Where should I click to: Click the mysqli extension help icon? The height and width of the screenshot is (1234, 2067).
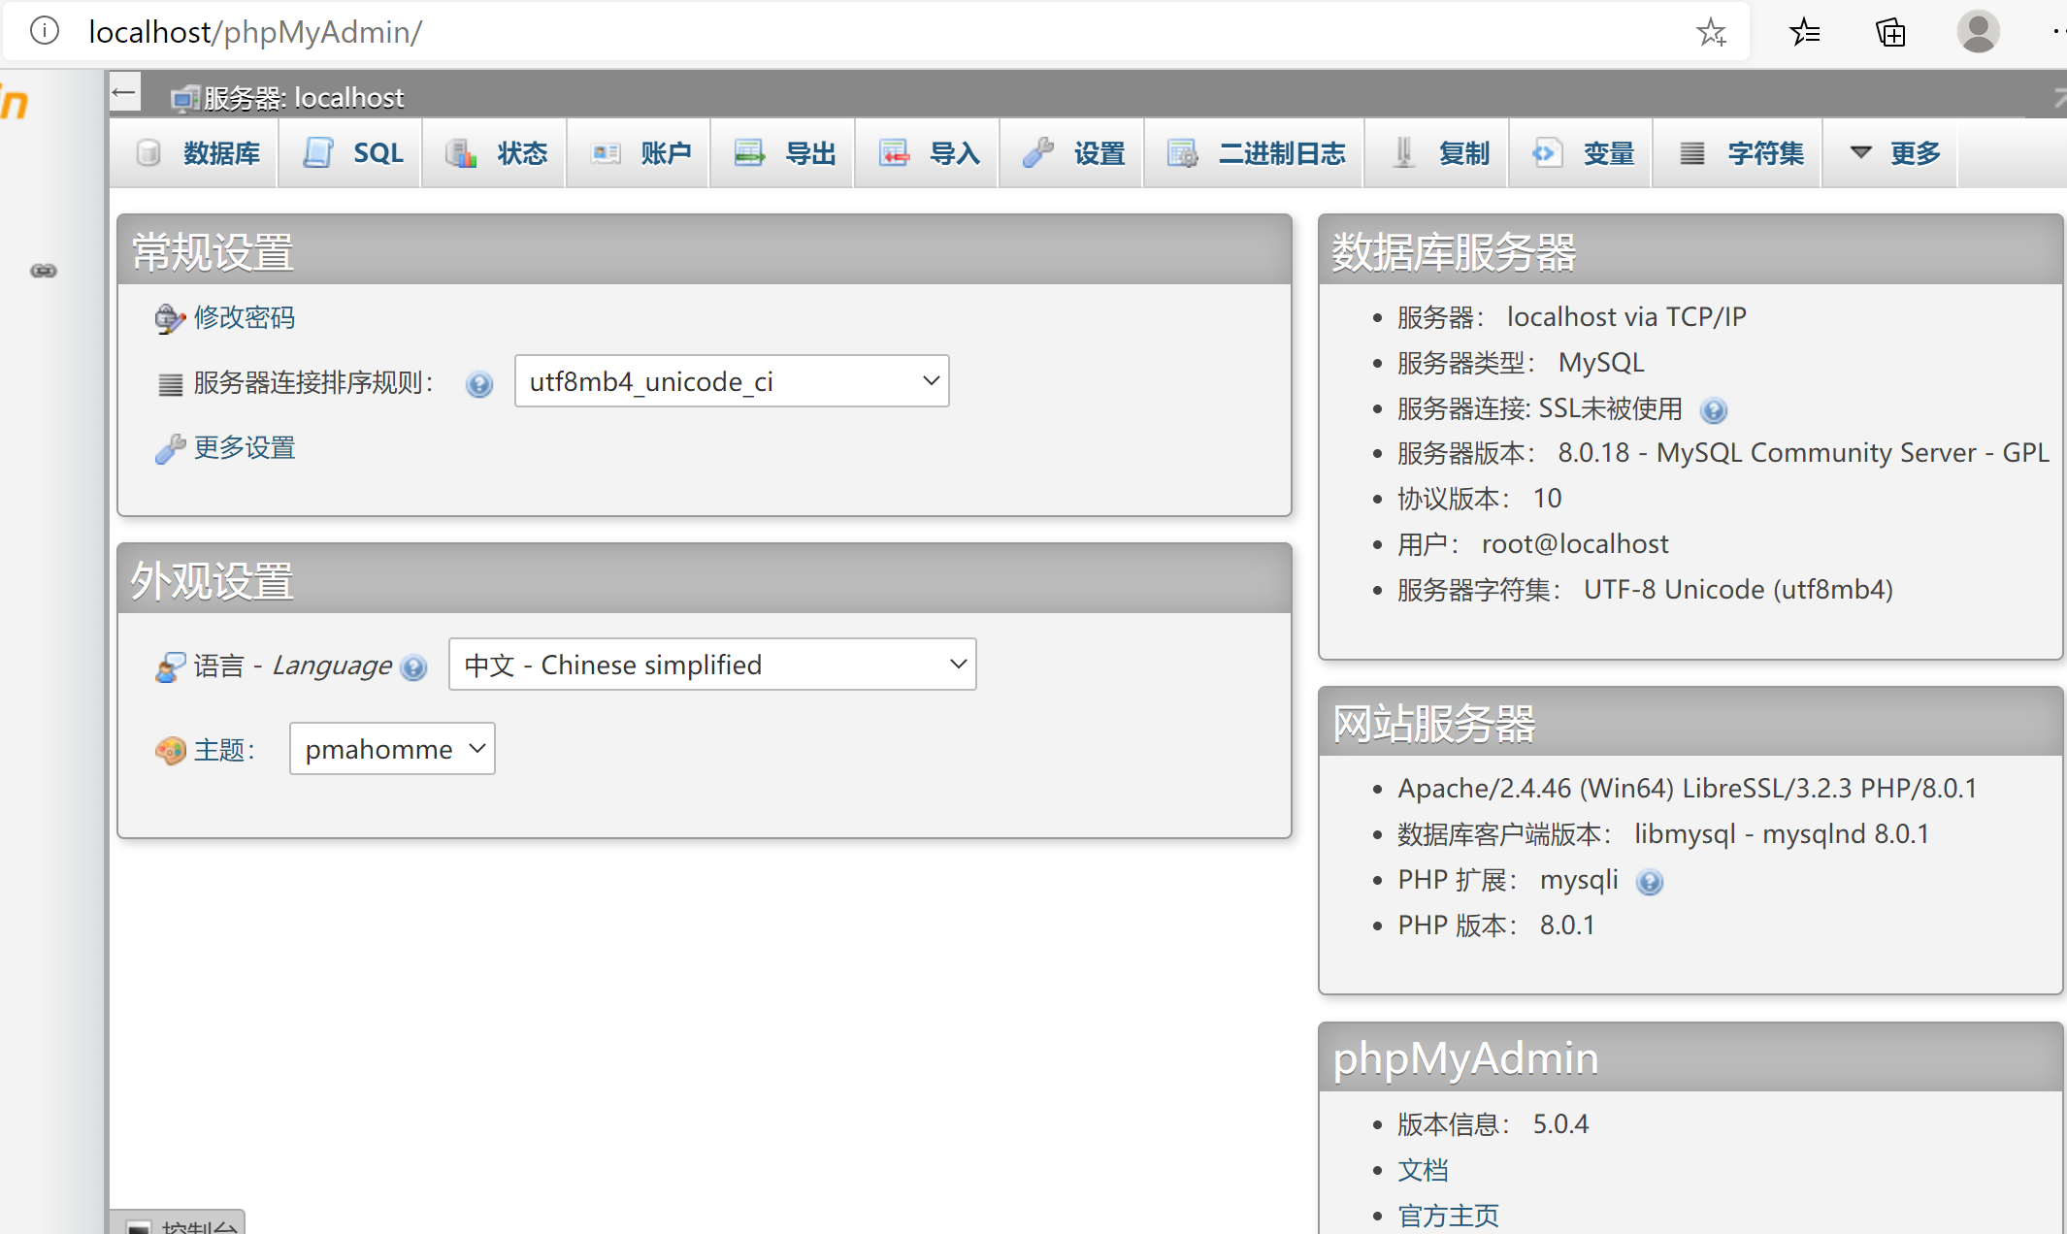[1649, 882]
